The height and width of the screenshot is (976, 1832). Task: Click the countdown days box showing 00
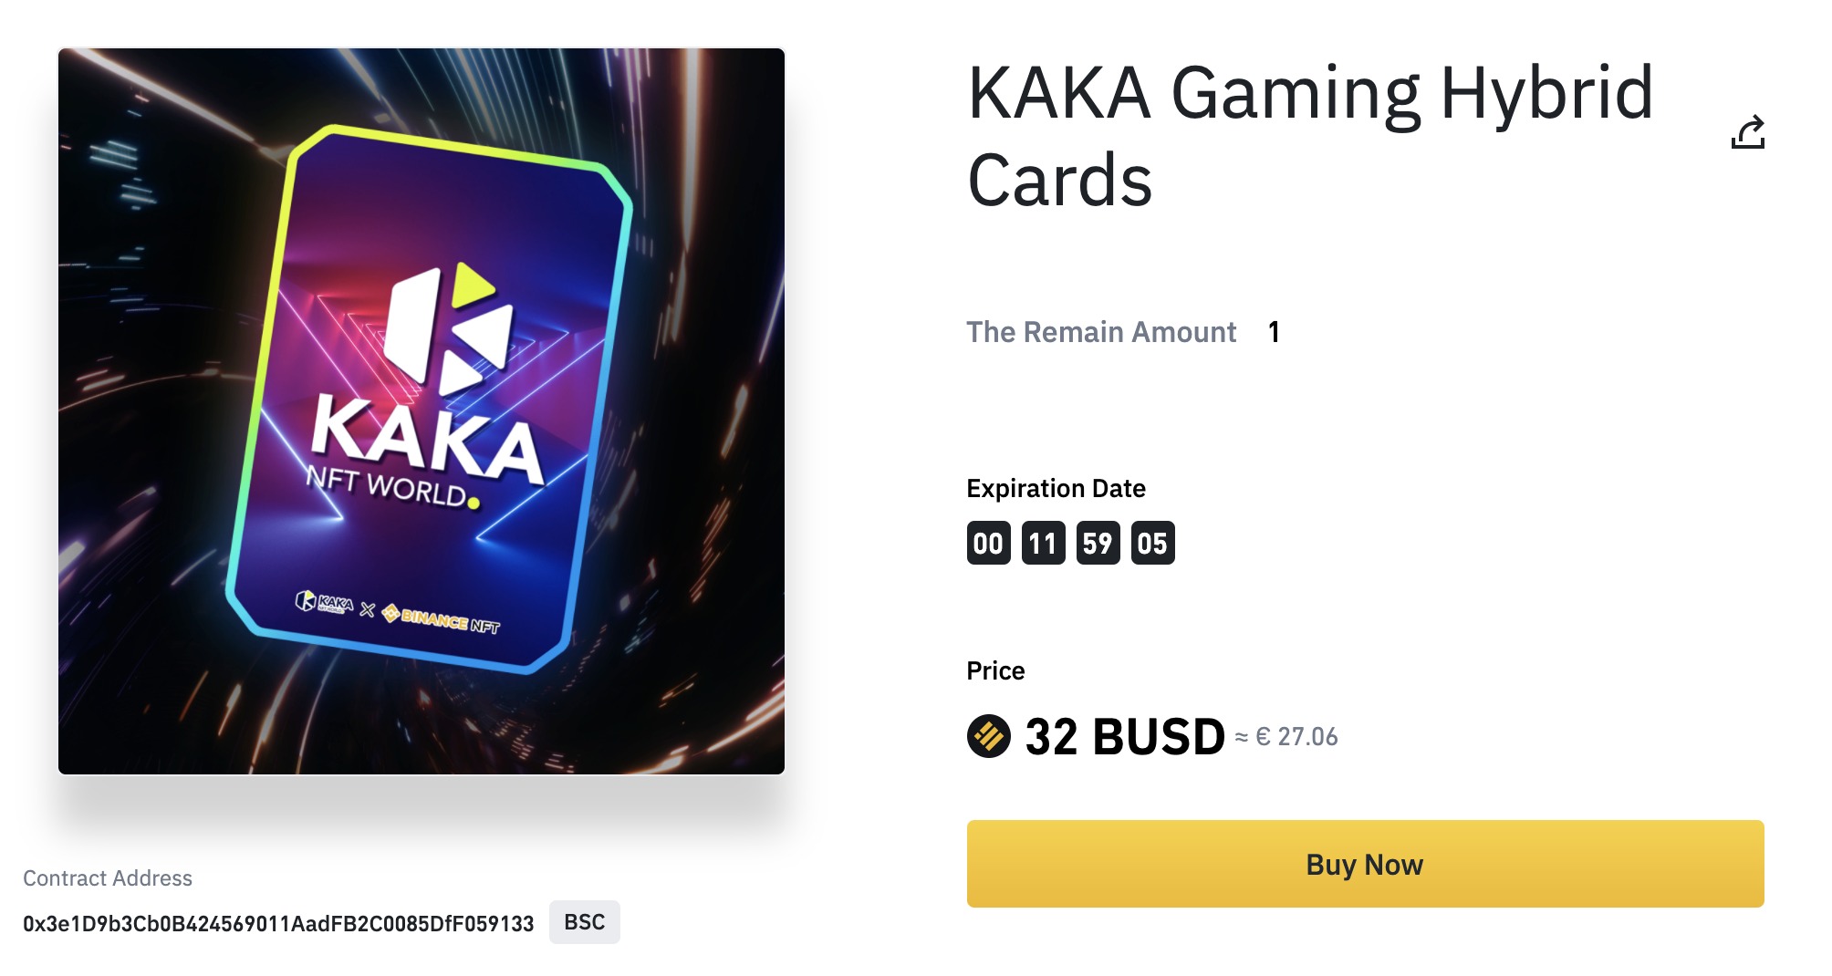(988, 544)
